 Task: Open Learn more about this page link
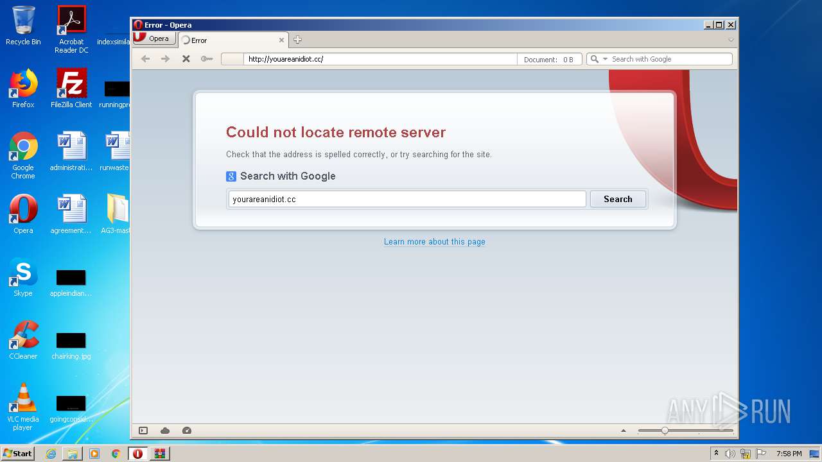(435, 242)
